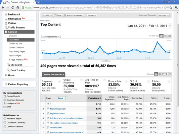Open Content by Title report
Viewport: 179px width, 134px height.
[15, 44]
